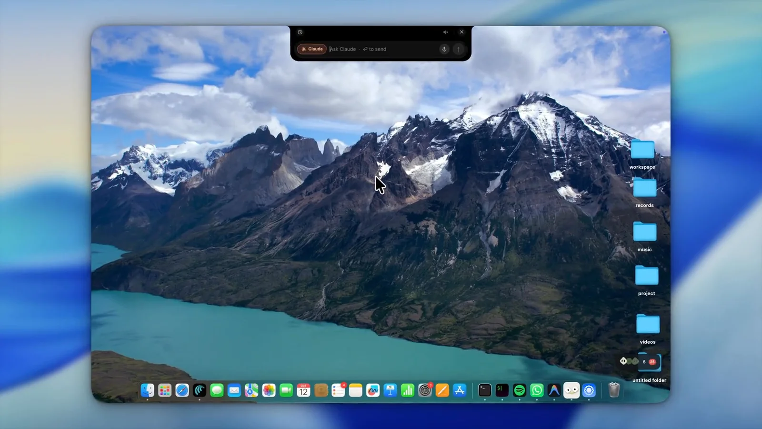Open Maps app in the dock
This screenshot has height=429, width=762.
[251, 390]
